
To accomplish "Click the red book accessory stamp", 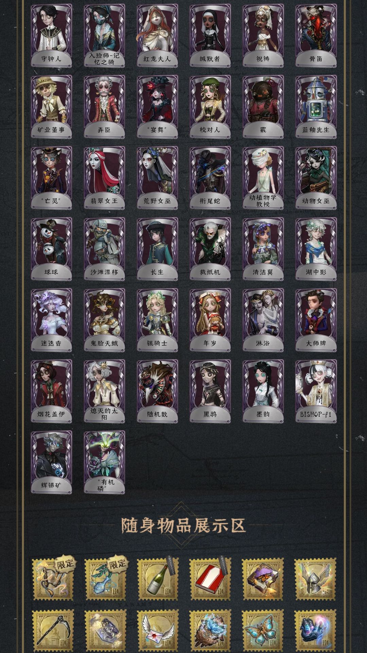I will [210, 579].
